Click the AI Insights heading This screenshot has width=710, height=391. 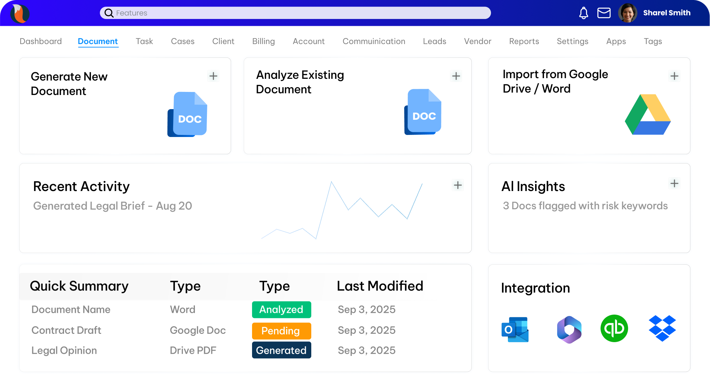tap(533, 187)
